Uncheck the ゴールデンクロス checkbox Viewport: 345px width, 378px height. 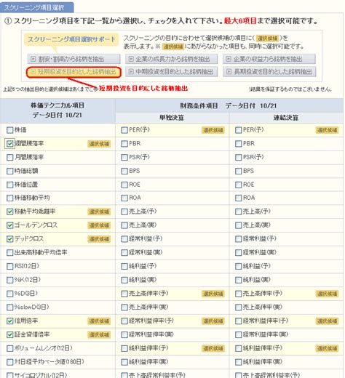point(9,225)
